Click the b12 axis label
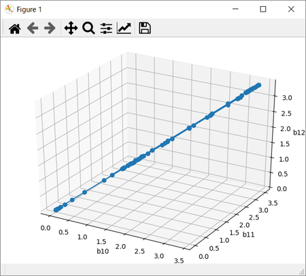The width and height of the screenshot is (306, 276). (x=299, y=133)
